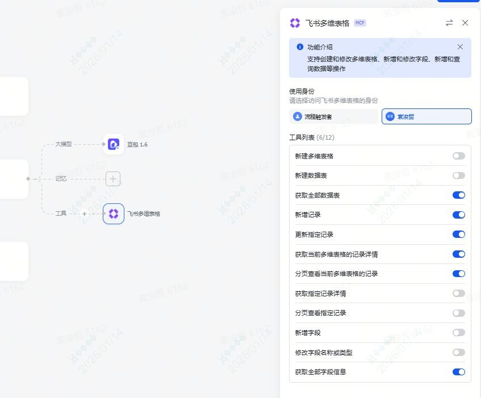Image resolution: width=481 pixels, height=398 pixels.
Task: Close the 飞书多维表格 panel
Action: (x=465, y=23)
